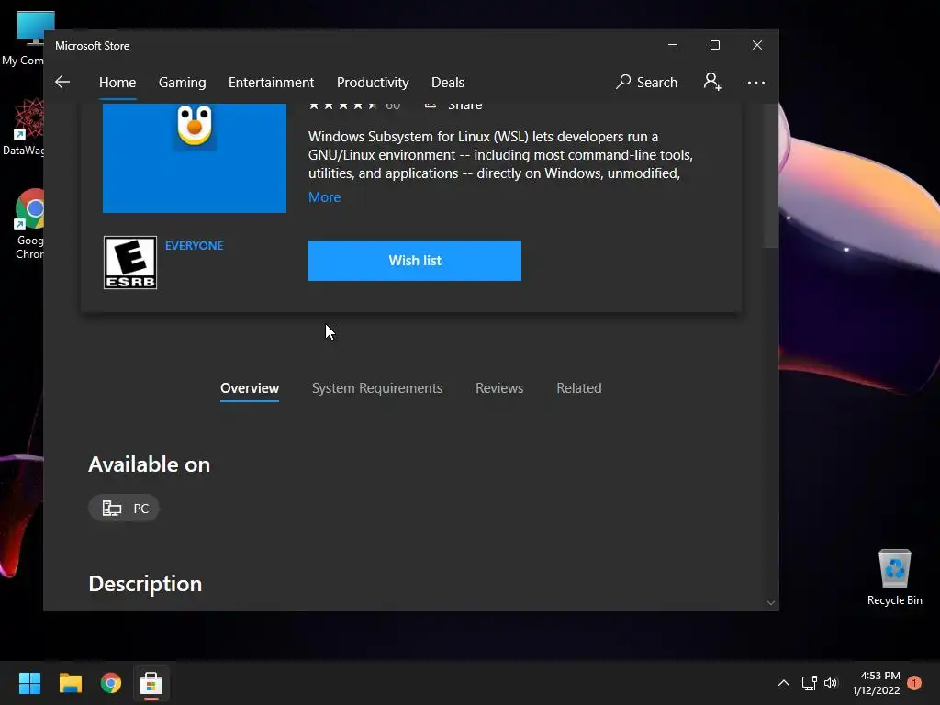This screenshot has height=705, width=940.
Task: Minimize the Microsoft Store window
Action: (x=673, y=45)
